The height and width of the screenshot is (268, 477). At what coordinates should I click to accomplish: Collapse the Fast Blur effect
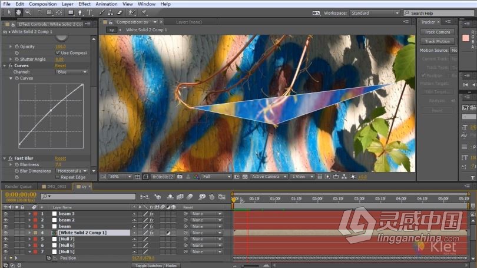tap(5, 158)
